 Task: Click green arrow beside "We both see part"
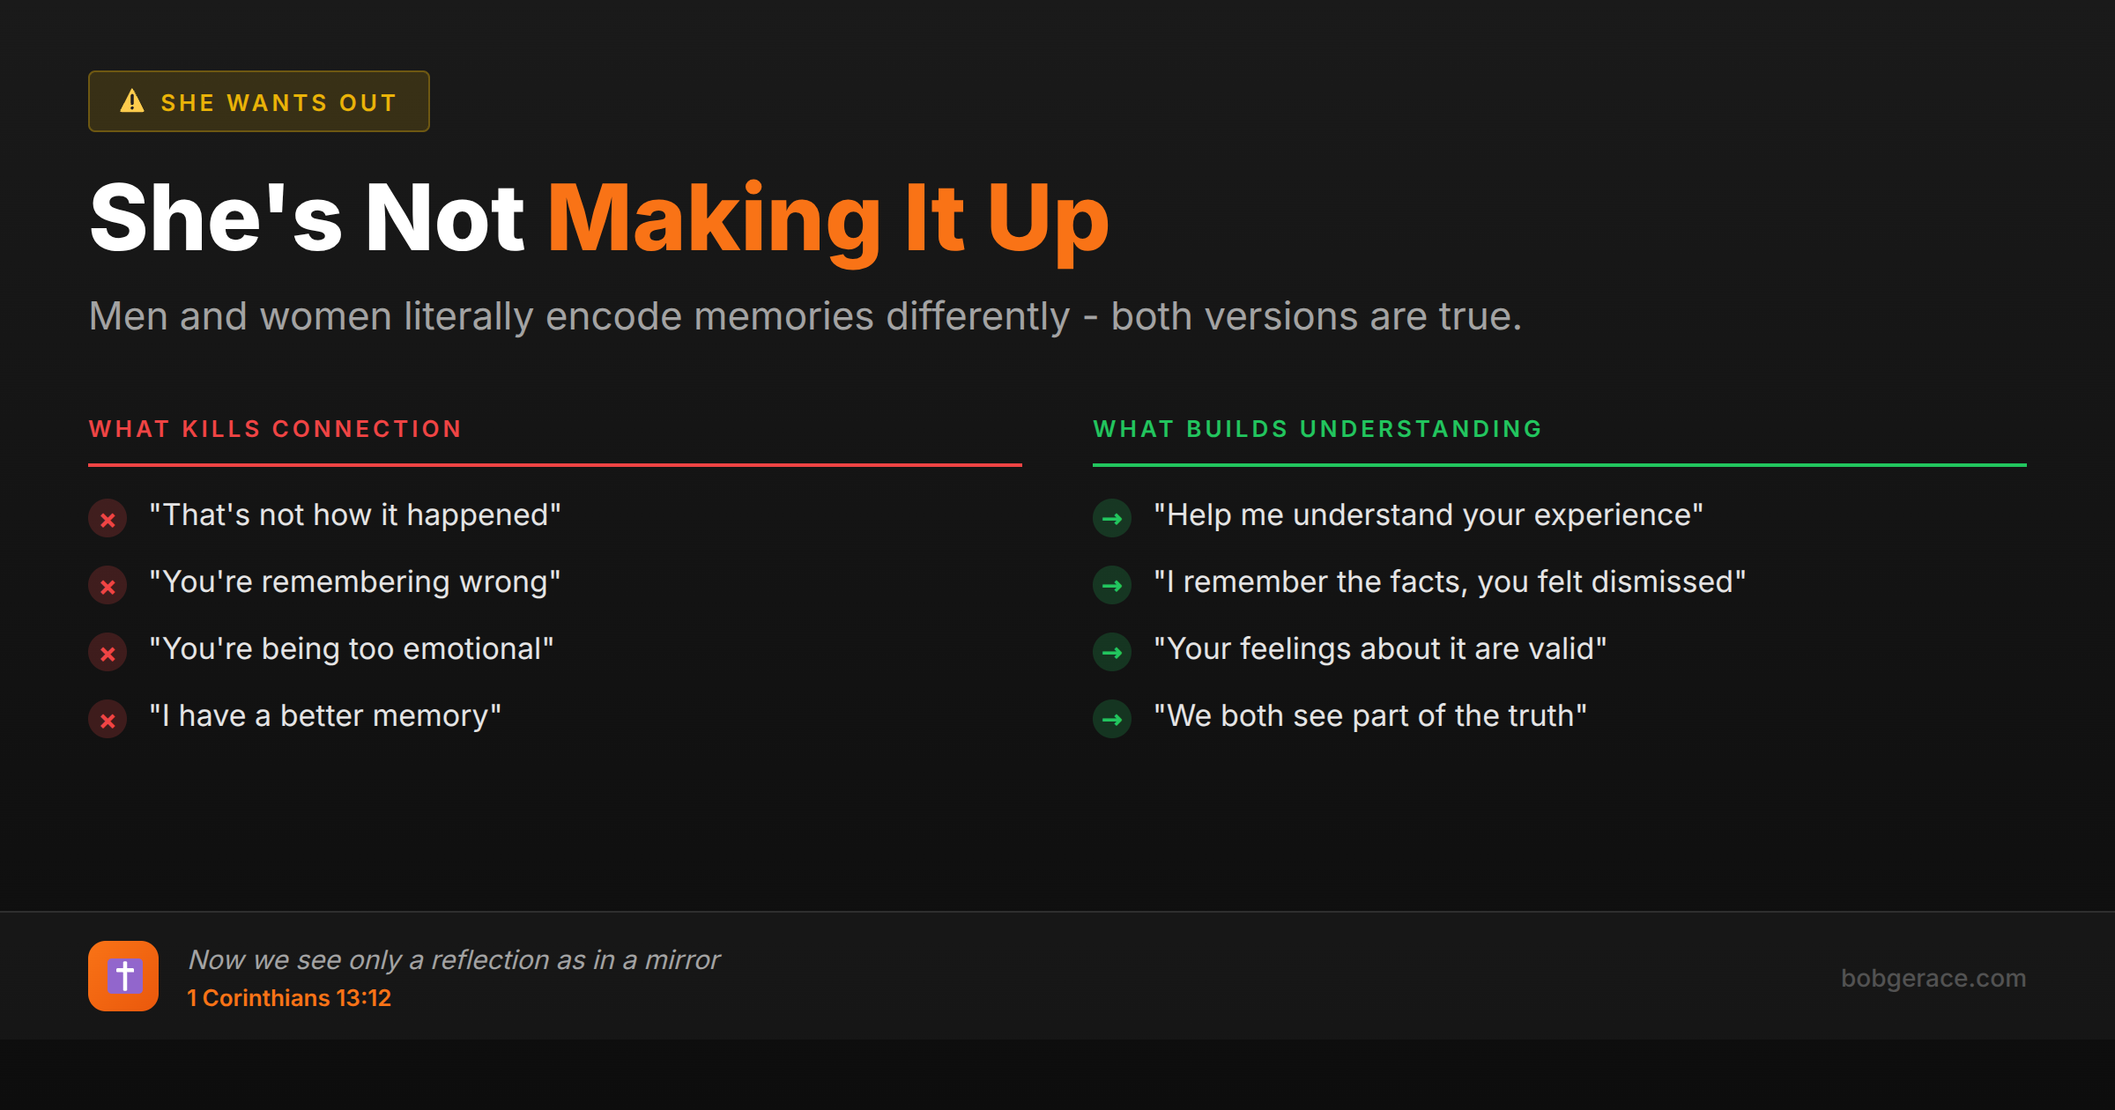pos(1112,719)
